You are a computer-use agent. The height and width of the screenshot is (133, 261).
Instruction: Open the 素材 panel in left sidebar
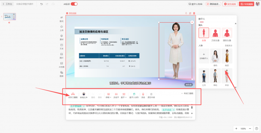(61, 37)
